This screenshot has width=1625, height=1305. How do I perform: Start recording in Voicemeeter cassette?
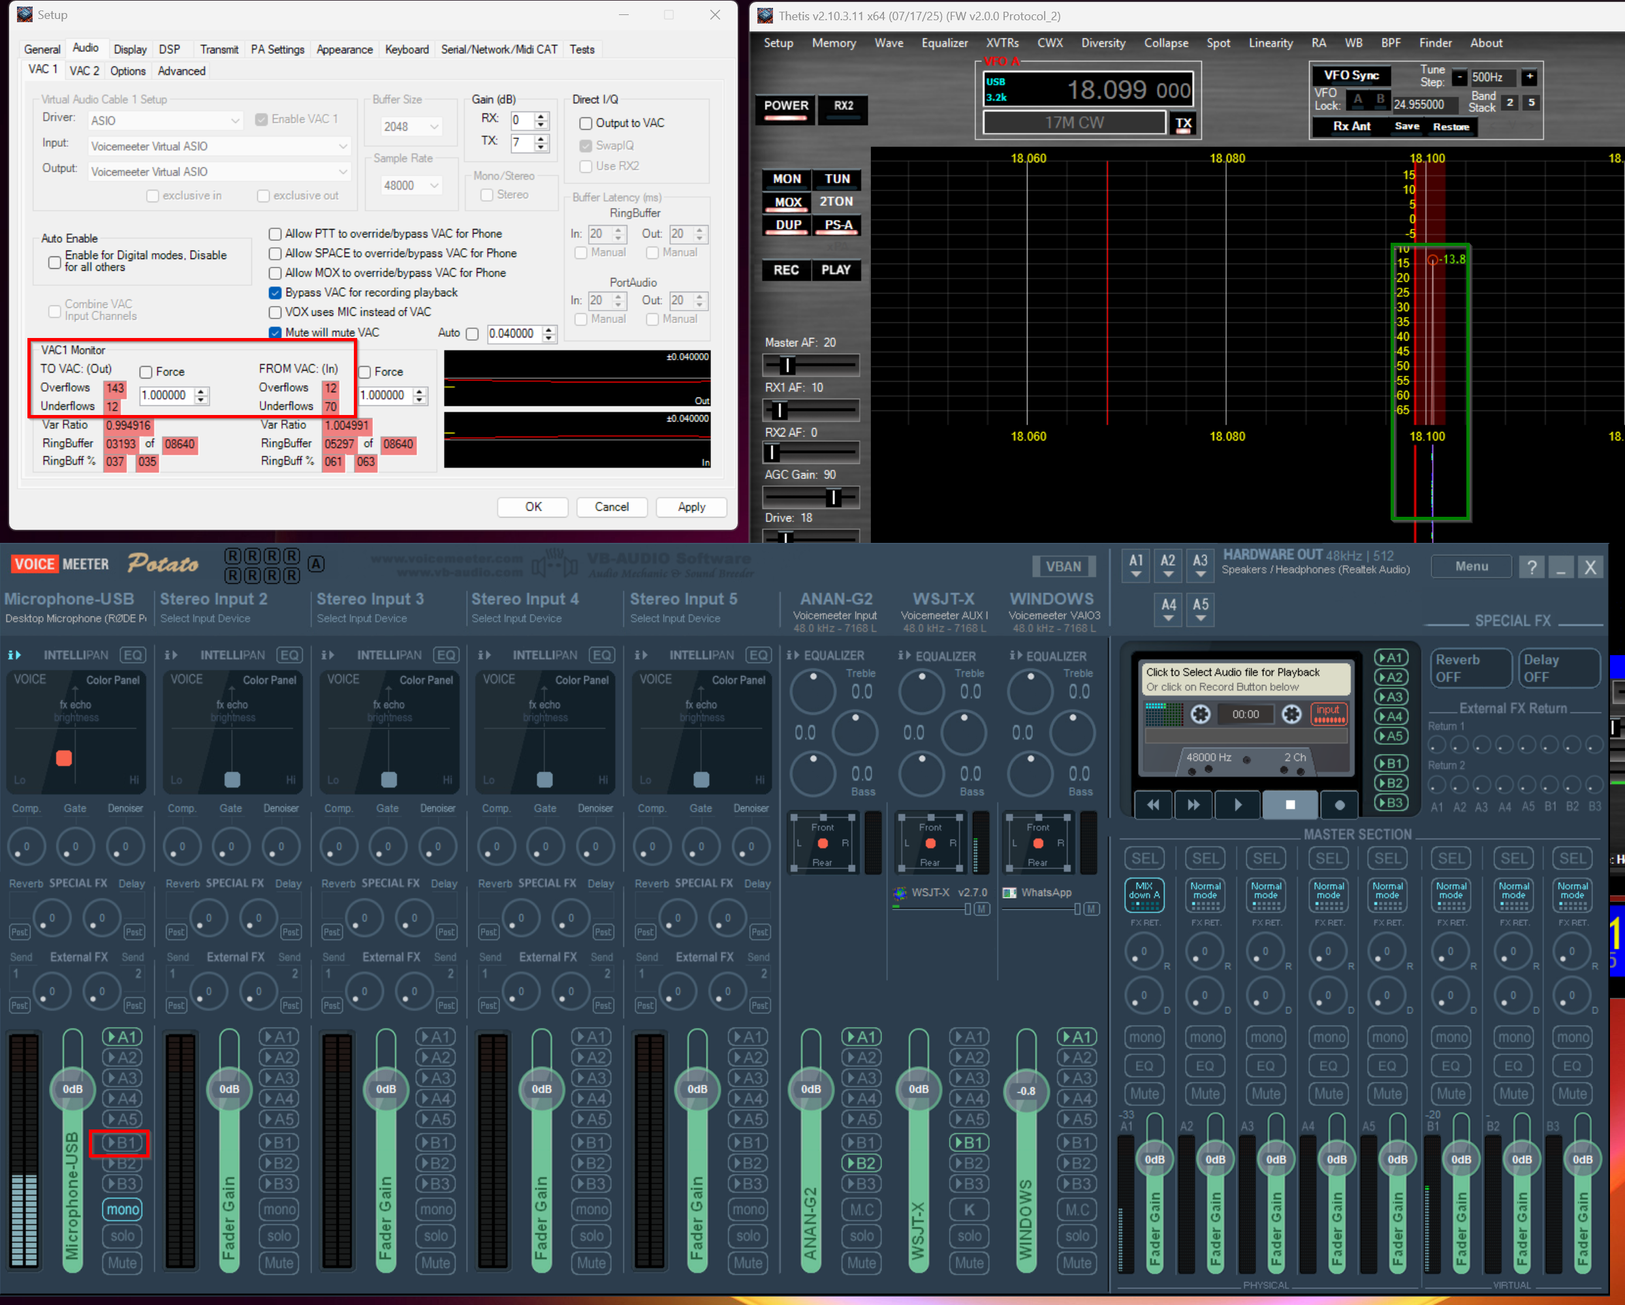pos(1339,805)
